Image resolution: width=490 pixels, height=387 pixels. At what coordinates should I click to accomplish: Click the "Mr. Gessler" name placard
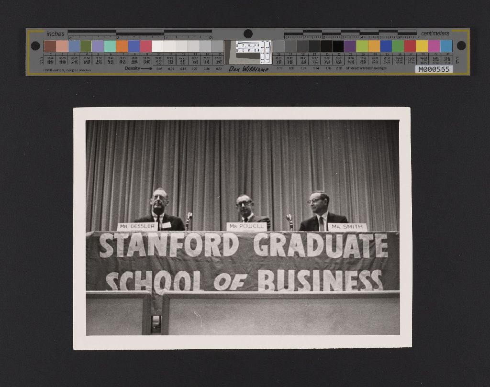click(137, 226)
